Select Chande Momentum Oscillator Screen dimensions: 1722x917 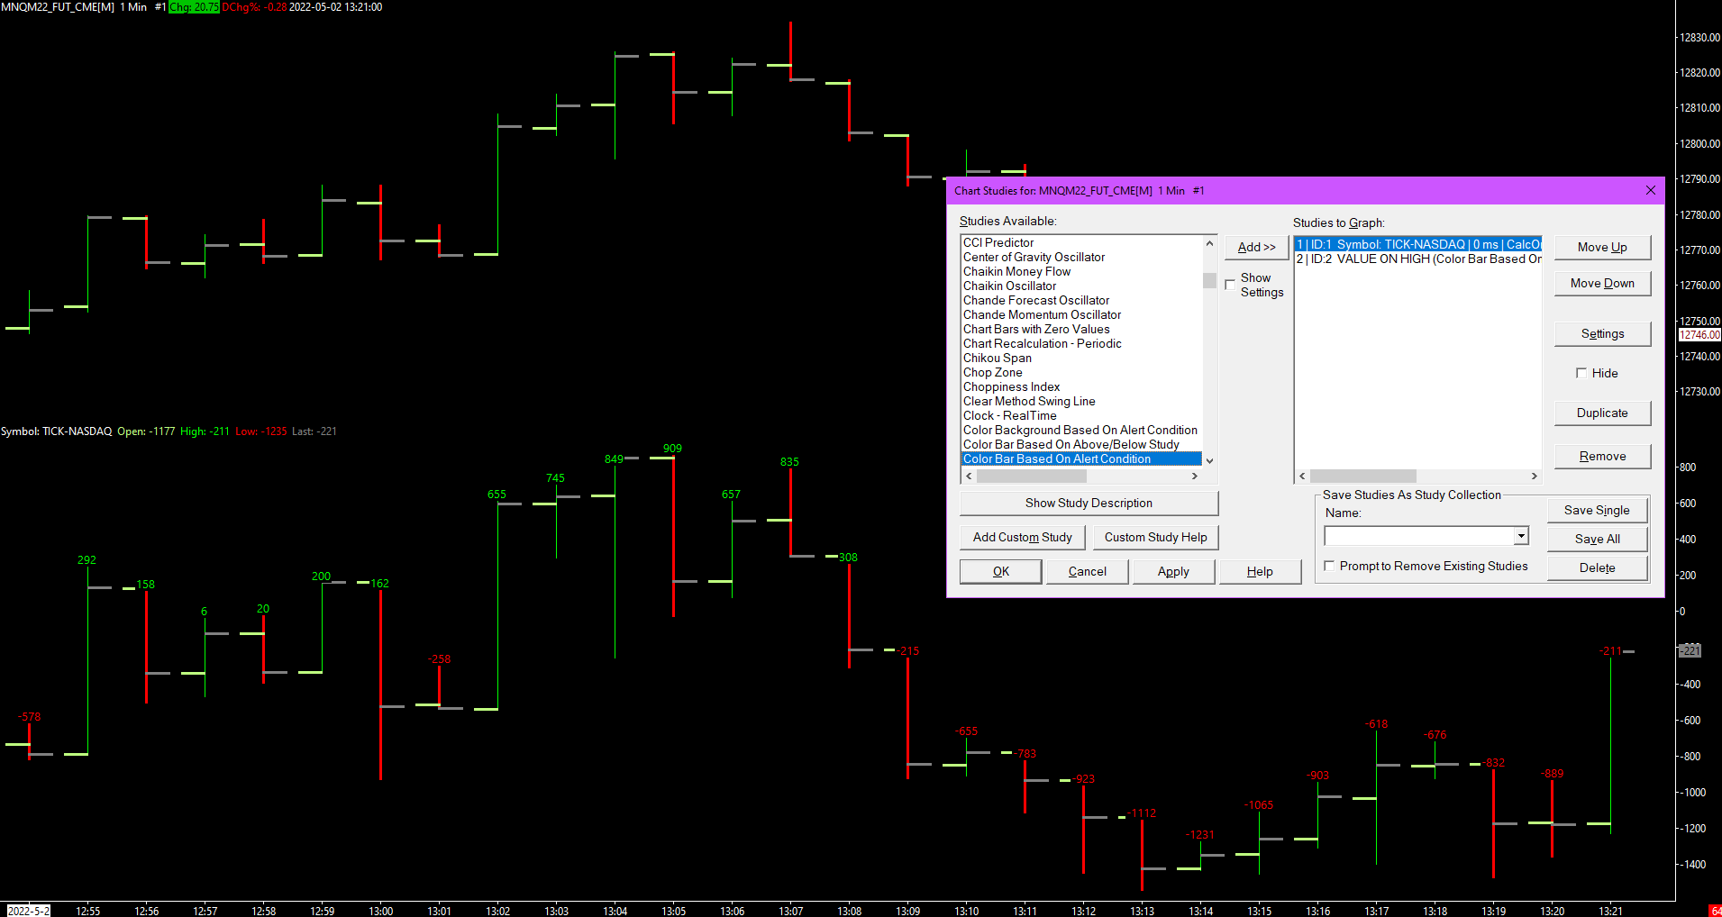[x=1081, y=314]
